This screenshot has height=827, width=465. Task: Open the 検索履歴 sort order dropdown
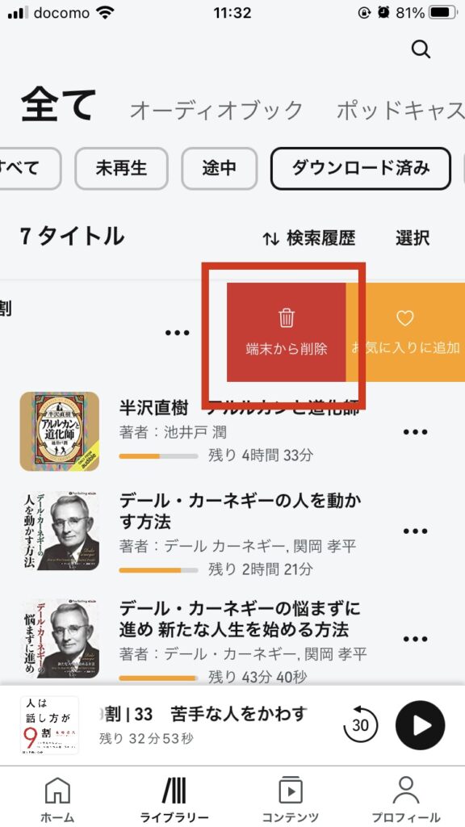(x=308, y=238)
